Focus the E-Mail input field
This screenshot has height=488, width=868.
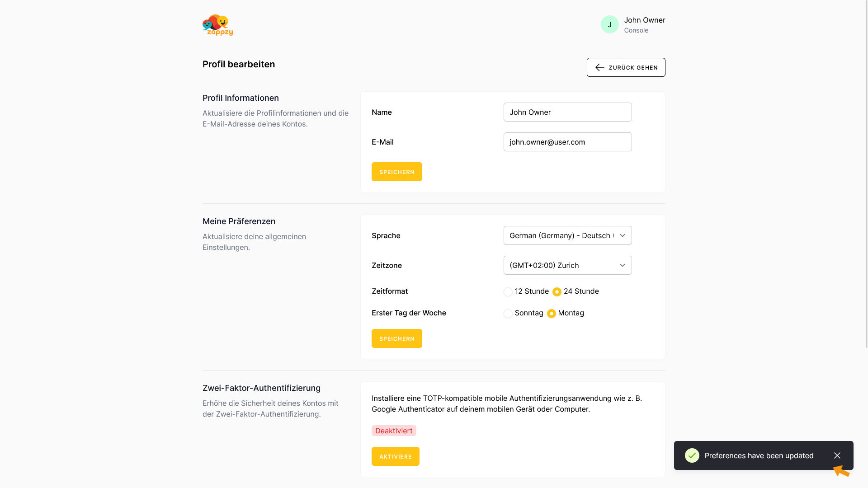pyautogui.click(x=567, y=142)
